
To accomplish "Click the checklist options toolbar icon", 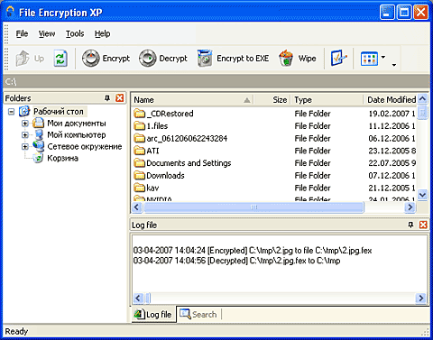I will (x=338, y=59).
